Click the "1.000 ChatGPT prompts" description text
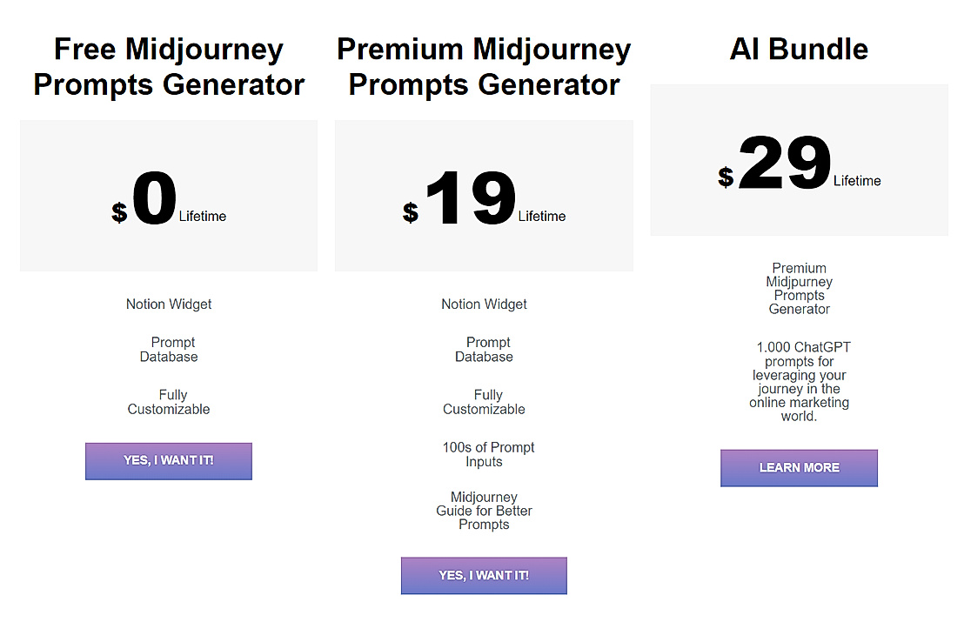Image resolution: width=964 pixels, height=622 pixels. [800, 382]
